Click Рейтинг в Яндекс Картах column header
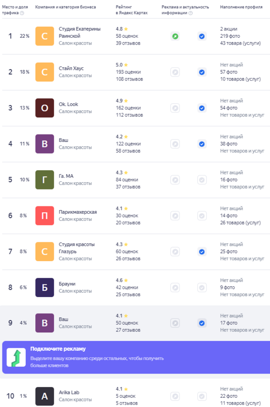Image resolution: width=270 pixels, height=407 pixels. point(132,10)
